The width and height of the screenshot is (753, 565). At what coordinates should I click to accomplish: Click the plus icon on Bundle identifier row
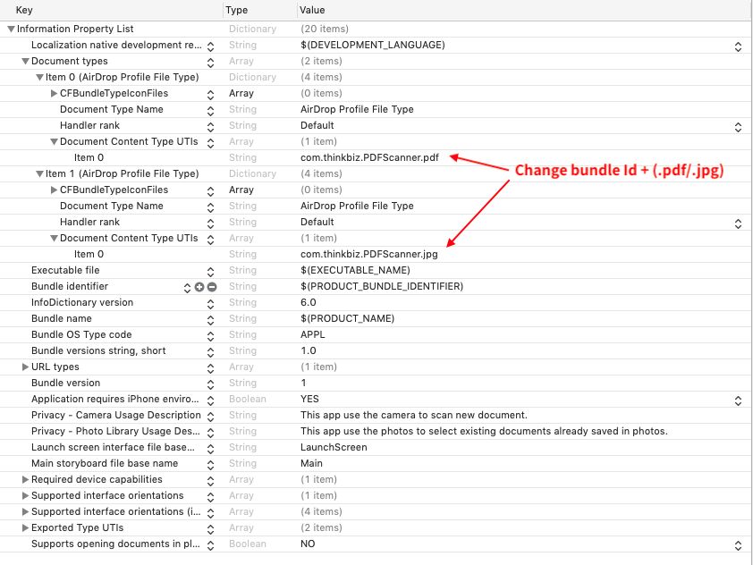(199, 287)
